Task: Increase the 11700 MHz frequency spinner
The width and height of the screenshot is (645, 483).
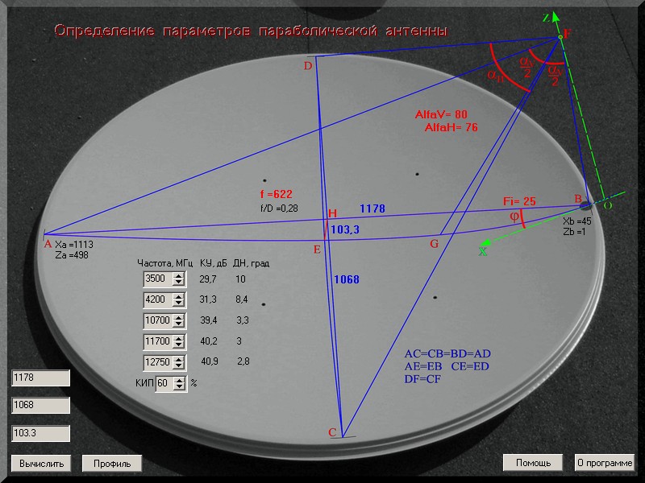Action: click(178, 338)
